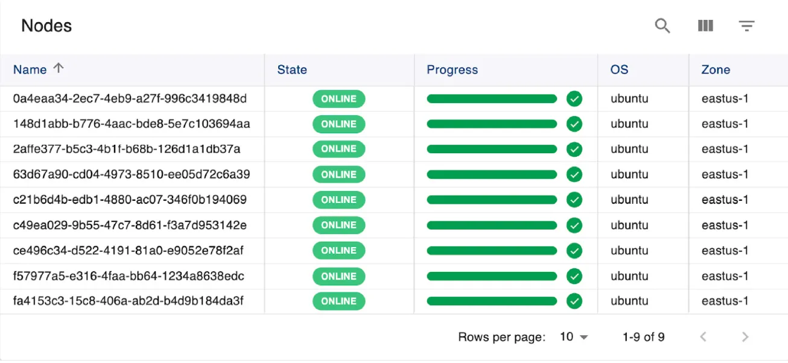Click the green checkmark for node 0a4eaa34
The image size is (788, 363).
(x=574, y=99)
